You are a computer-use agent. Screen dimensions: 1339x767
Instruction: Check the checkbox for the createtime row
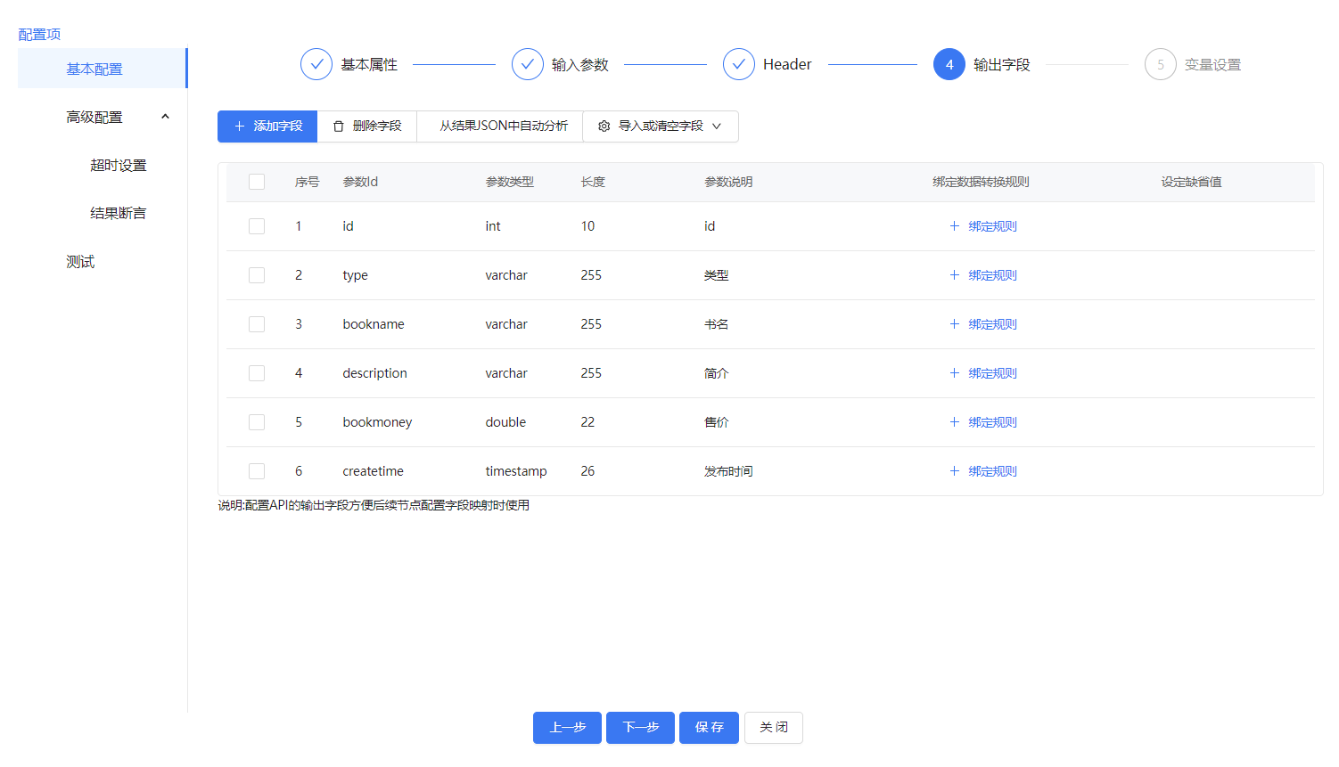(257, 471)
